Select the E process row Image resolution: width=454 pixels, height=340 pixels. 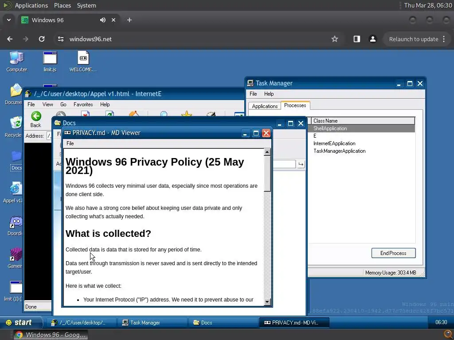(361, 136)
